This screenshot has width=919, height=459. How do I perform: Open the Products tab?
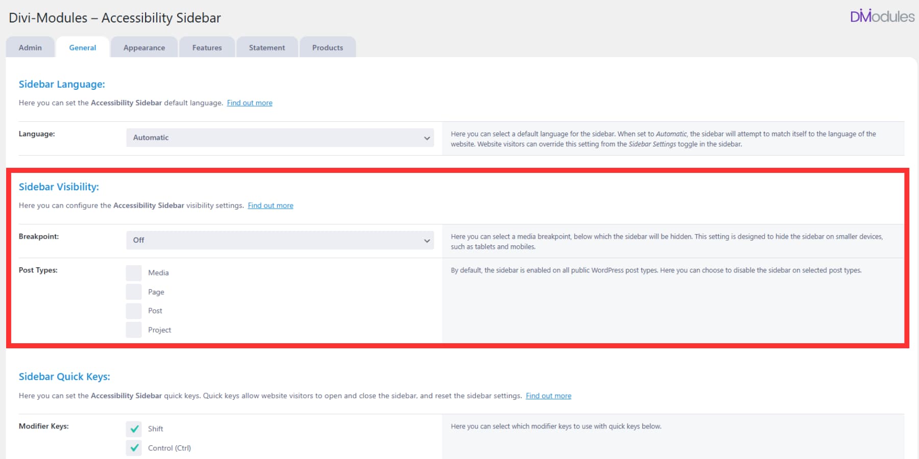tap(327, 47)
